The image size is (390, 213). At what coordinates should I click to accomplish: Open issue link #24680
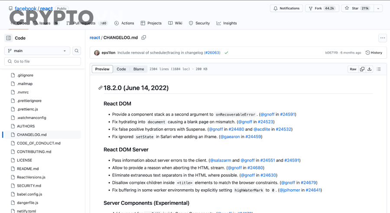pos(255,168)
